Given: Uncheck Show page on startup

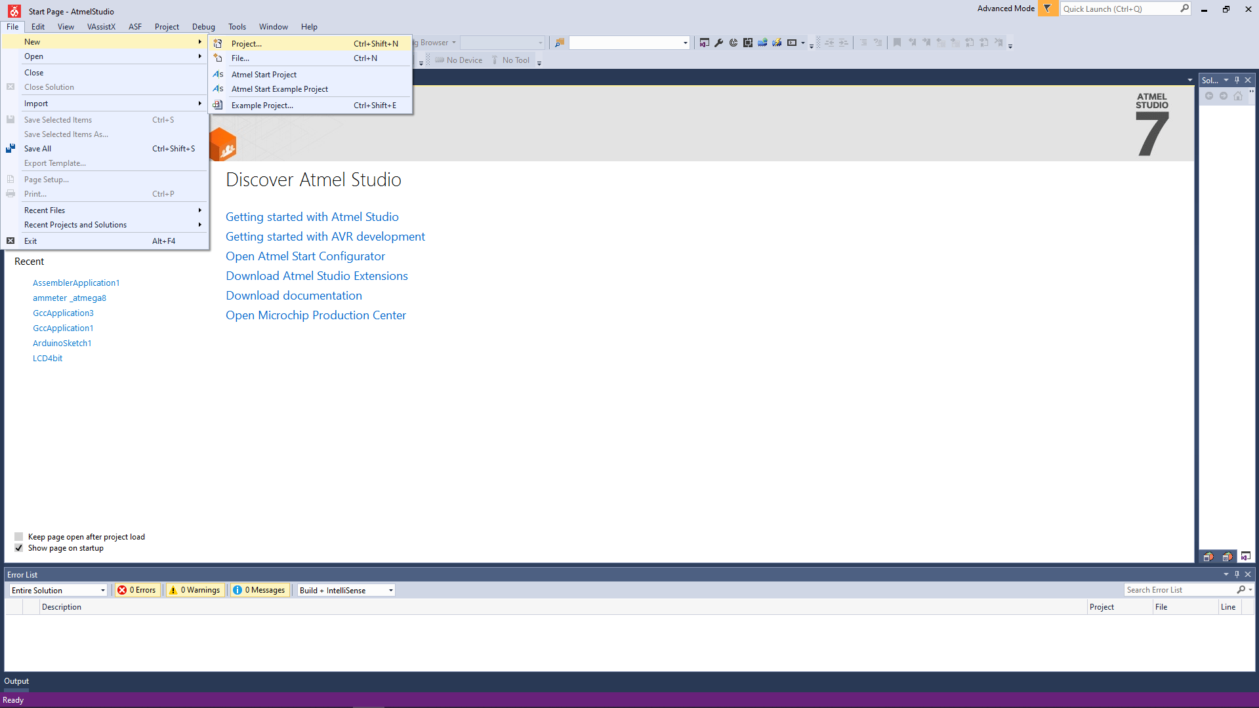Looking at the screenshot, I should coord(19,548).
